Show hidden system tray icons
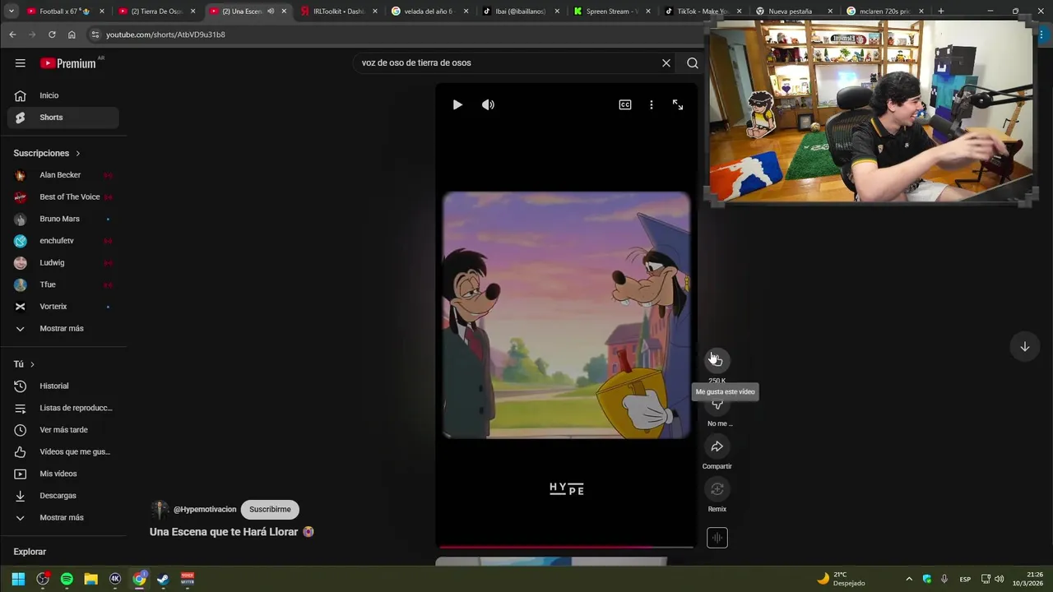 click(908, 579)
